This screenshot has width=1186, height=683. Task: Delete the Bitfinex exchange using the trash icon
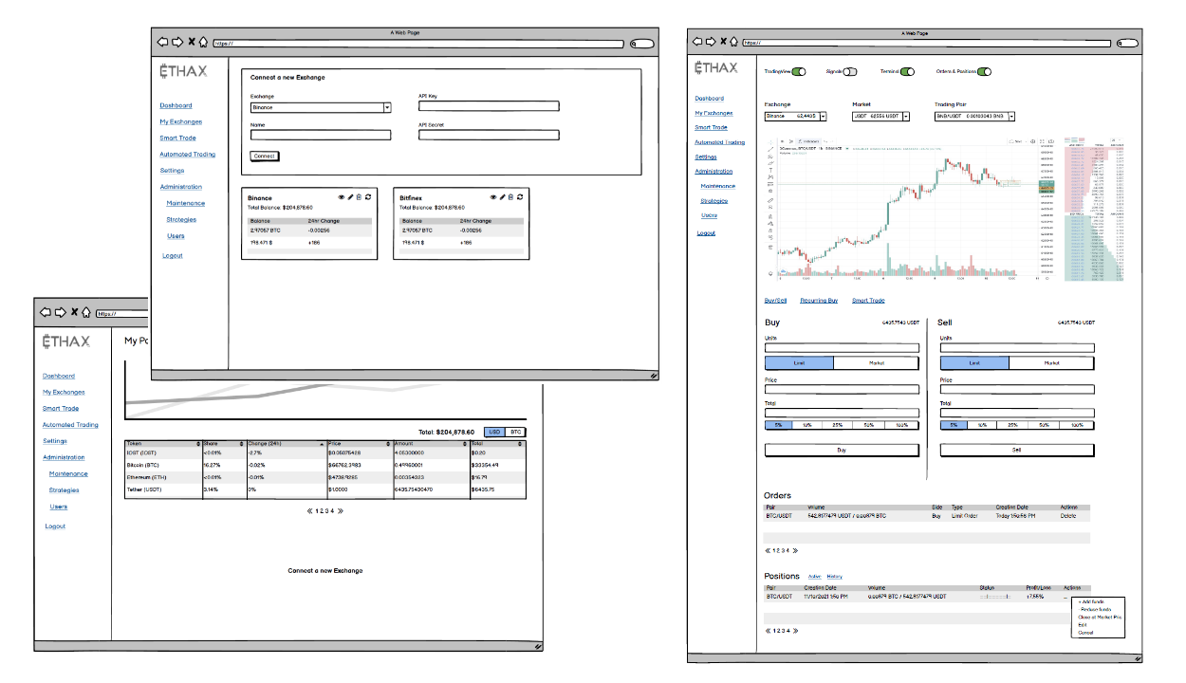coord(510,197)
